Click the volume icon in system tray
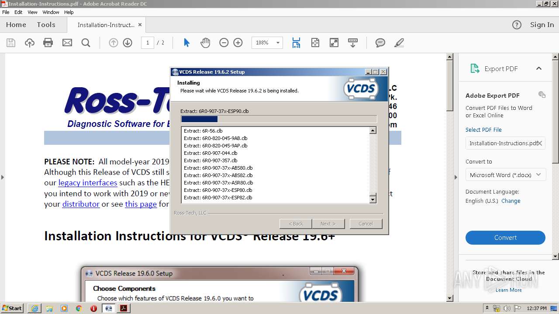 coord(507,308)
